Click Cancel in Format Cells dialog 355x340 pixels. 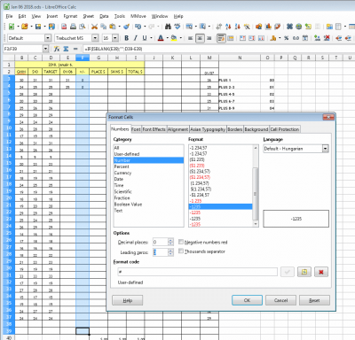pyautogui.click(x=280, y=300)
